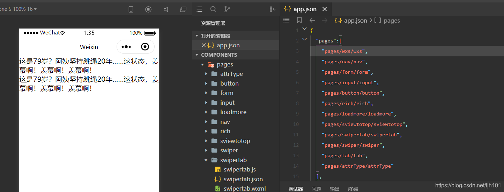Collapse the pages folder

(202, 65)
